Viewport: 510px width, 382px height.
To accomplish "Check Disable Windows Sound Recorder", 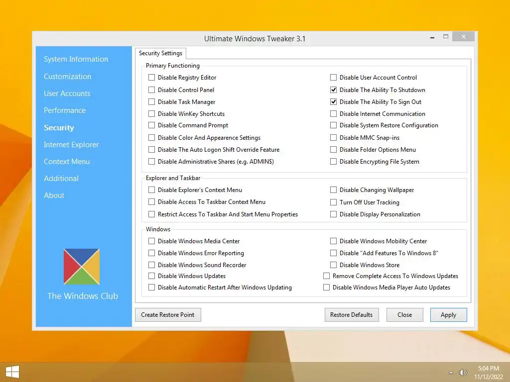I will pyautogui.click(x=151, y=265).
